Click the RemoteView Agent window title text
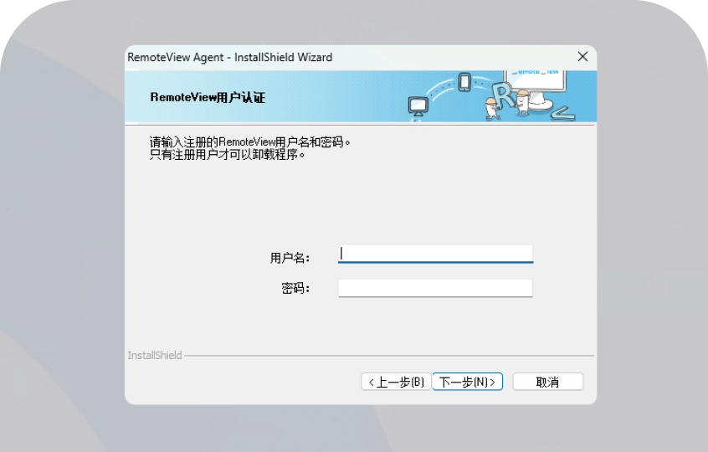 click(x=230, y=58)
